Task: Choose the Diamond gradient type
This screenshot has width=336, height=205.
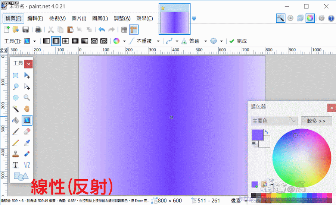Action: pos(66,41)
